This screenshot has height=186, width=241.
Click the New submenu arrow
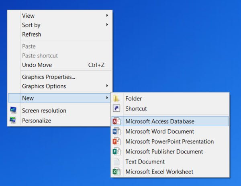pos(107,98)
